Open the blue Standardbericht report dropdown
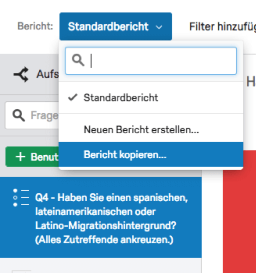 point(115,26)
